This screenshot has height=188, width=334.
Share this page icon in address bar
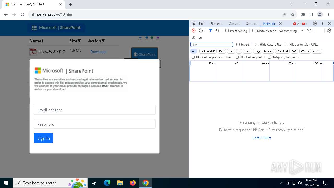(284, 14)
